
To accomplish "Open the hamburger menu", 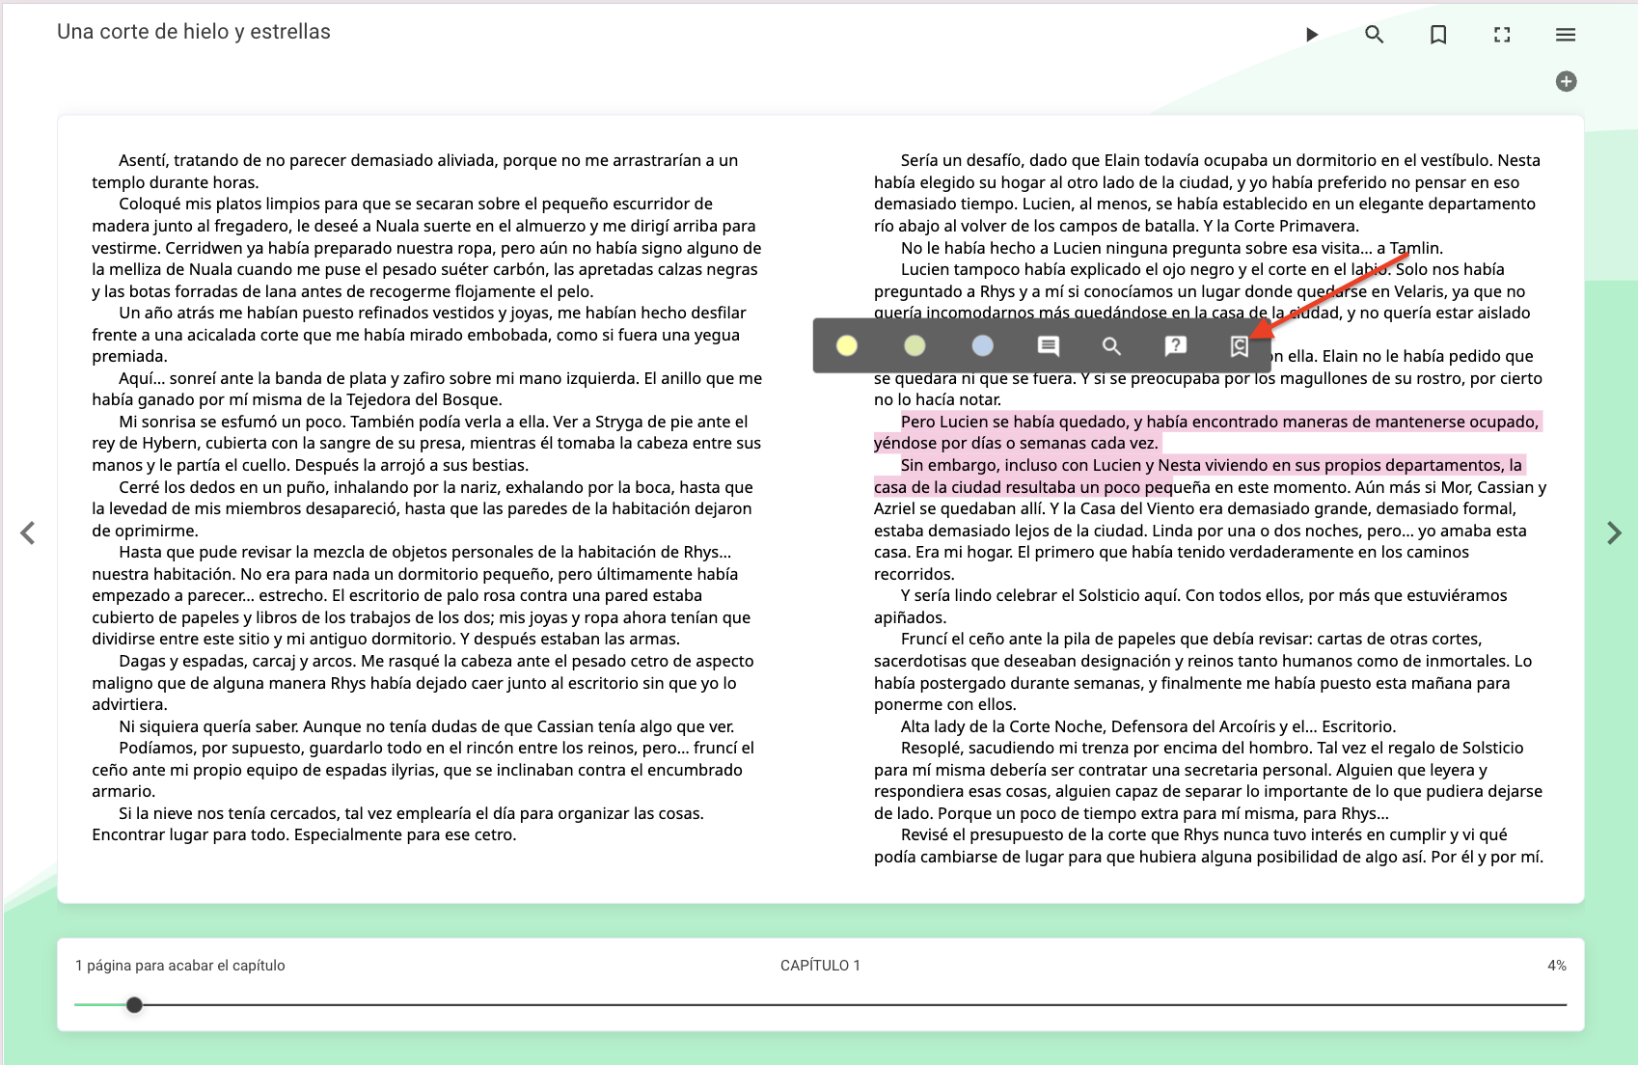I will (1566, 35).
